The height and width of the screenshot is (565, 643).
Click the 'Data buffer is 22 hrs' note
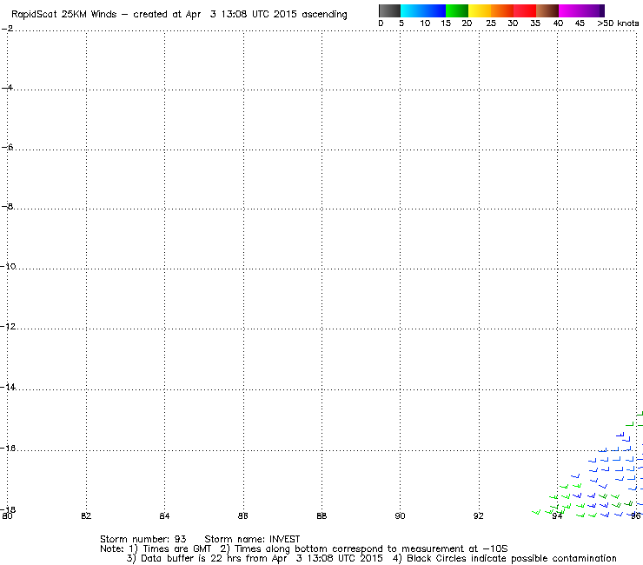point(190,558)
